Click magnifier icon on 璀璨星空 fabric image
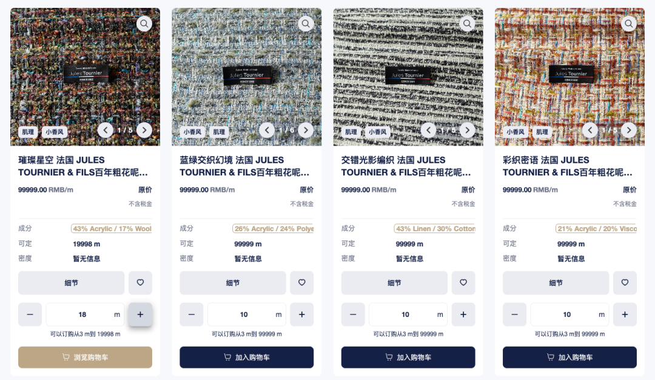This screenshot has height=380, width=655. pos(144,24)
